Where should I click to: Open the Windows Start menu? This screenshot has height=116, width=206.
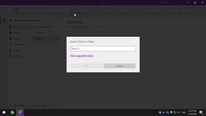(x=4, y=112)
